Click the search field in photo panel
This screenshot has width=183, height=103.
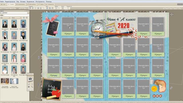16,15
